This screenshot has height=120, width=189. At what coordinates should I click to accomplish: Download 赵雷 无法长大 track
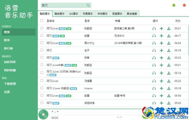click(x=169, y=36)
